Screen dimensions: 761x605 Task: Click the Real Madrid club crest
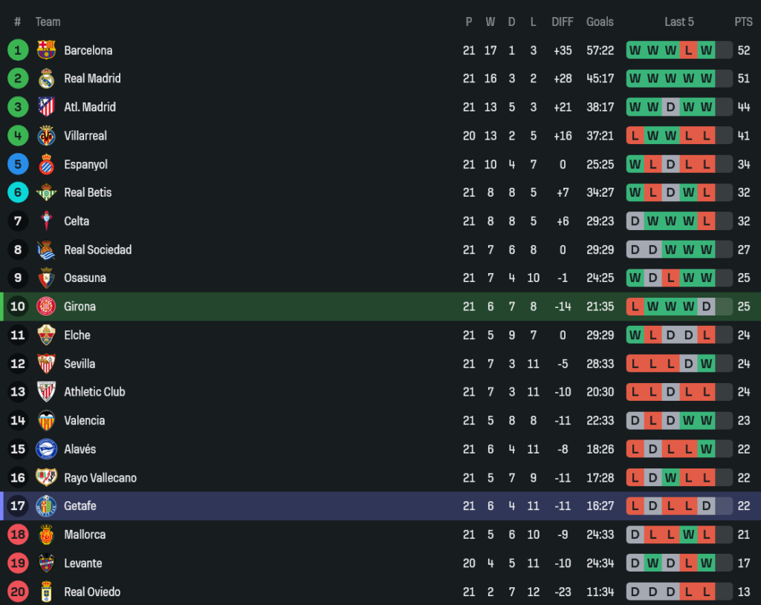(x=46, y=79)
